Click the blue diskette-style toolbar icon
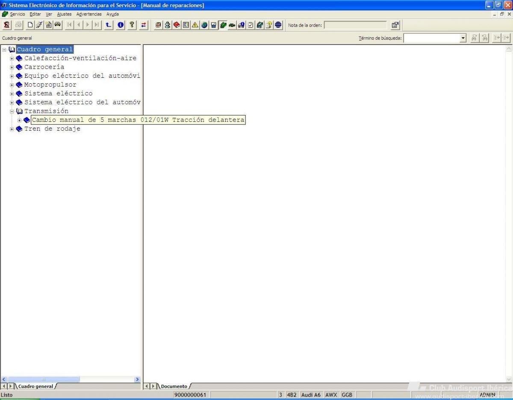The height and width of the screenshot is (400, 513). click(x=214, y=25)
